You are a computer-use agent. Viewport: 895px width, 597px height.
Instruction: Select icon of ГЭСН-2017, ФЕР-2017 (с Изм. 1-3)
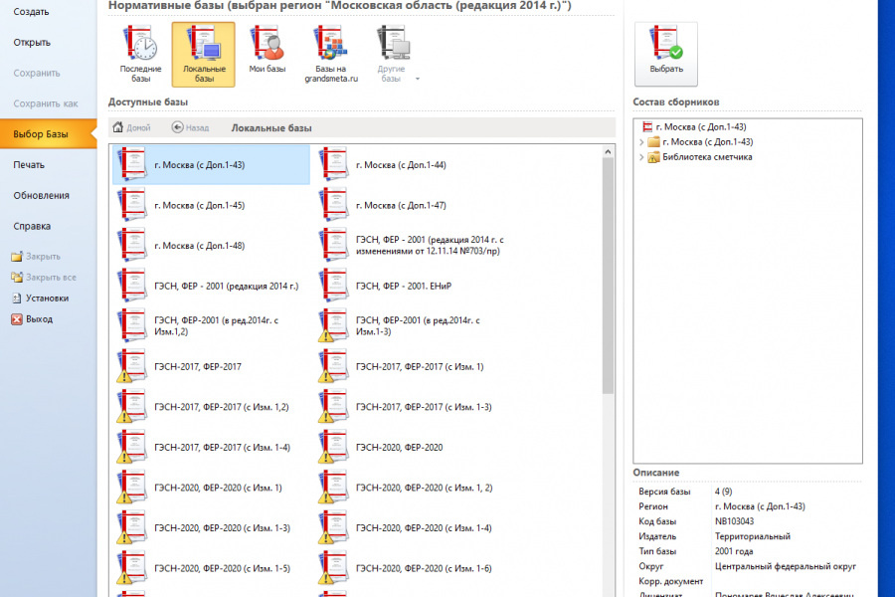[333, 407]
